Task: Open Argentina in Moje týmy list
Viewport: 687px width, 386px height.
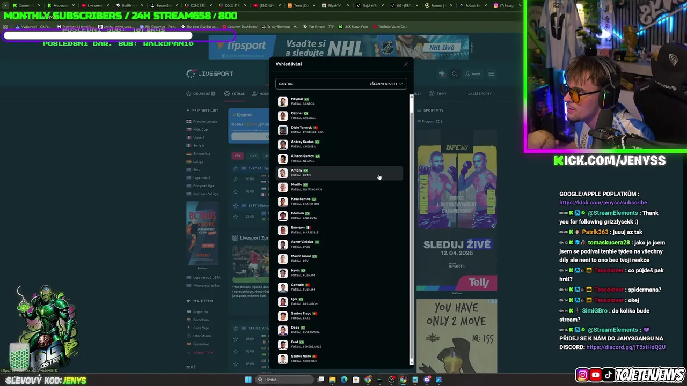Action: click(198, 312)
